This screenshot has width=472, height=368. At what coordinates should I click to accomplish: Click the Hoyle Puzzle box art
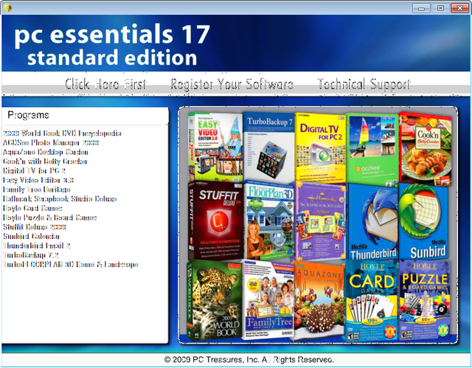point(425,300)
